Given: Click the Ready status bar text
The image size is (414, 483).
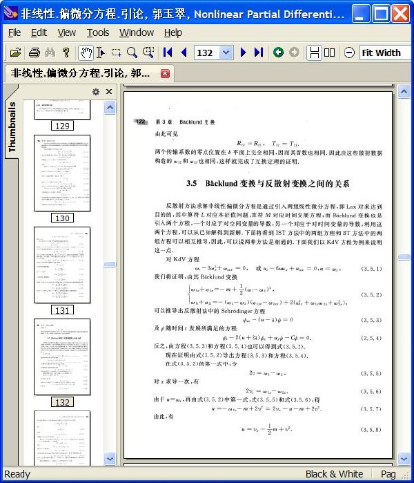Looking at the screenshot, I should click(17, 474).
